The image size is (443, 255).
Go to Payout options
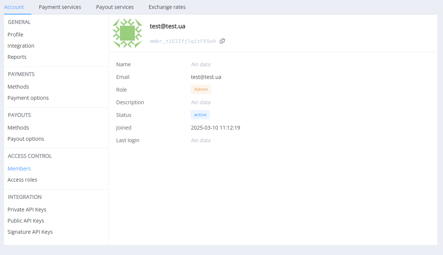coord(26,139)
